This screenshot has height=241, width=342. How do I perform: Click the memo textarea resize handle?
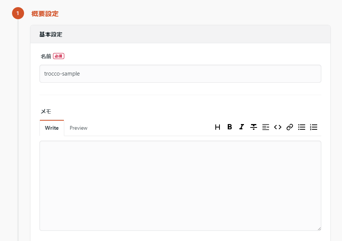coord(319,228)
